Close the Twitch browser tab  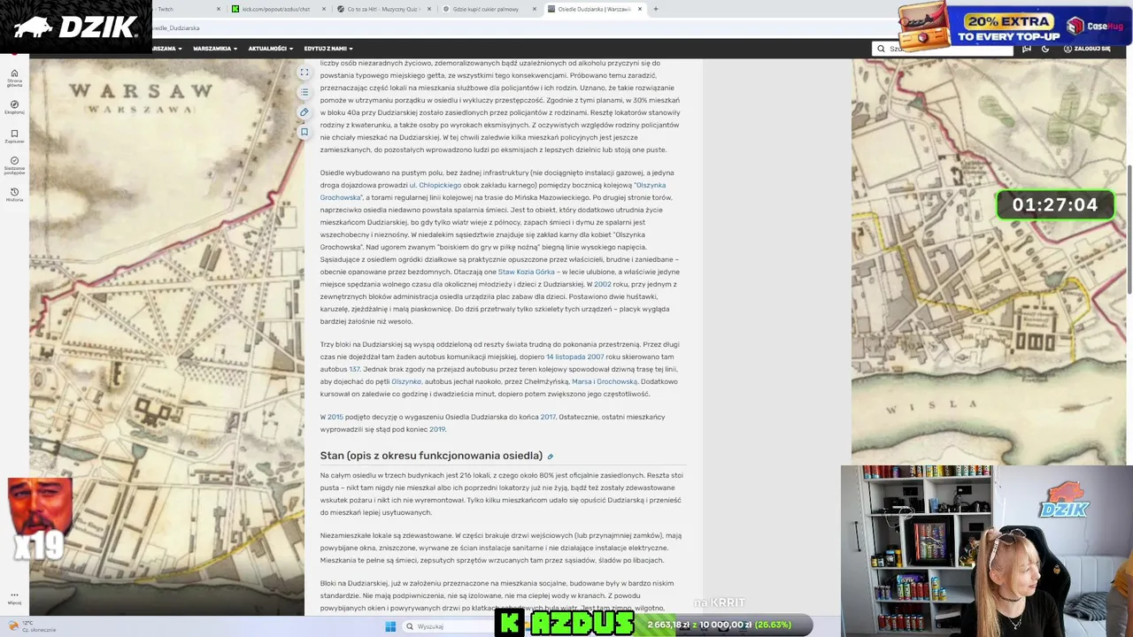[219, 9]
